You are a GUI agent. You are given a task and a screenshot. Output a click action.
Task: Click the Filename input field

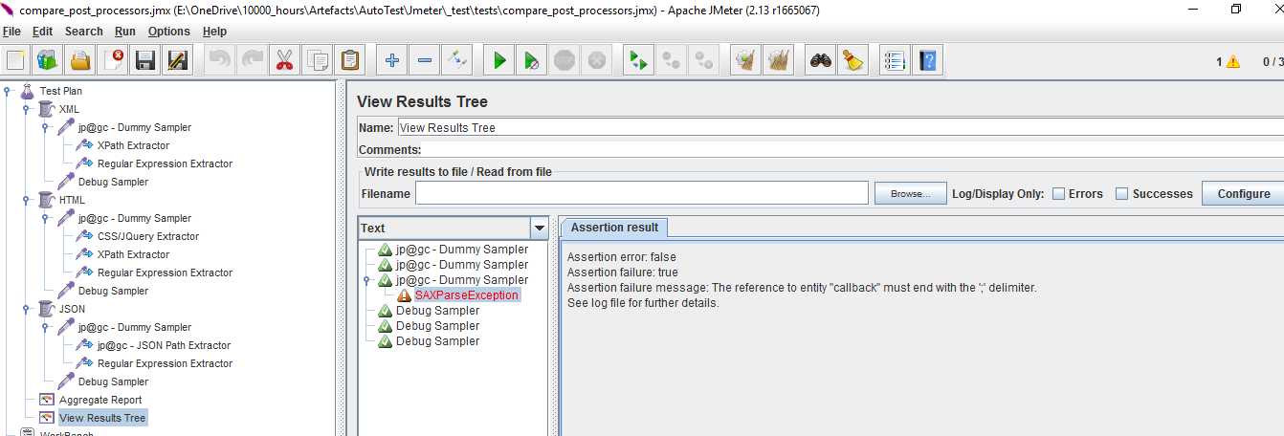[x=641, y=193]
